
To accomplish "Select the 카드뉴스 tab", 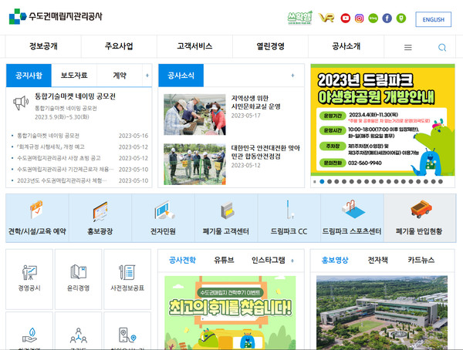I will (421, 261).
